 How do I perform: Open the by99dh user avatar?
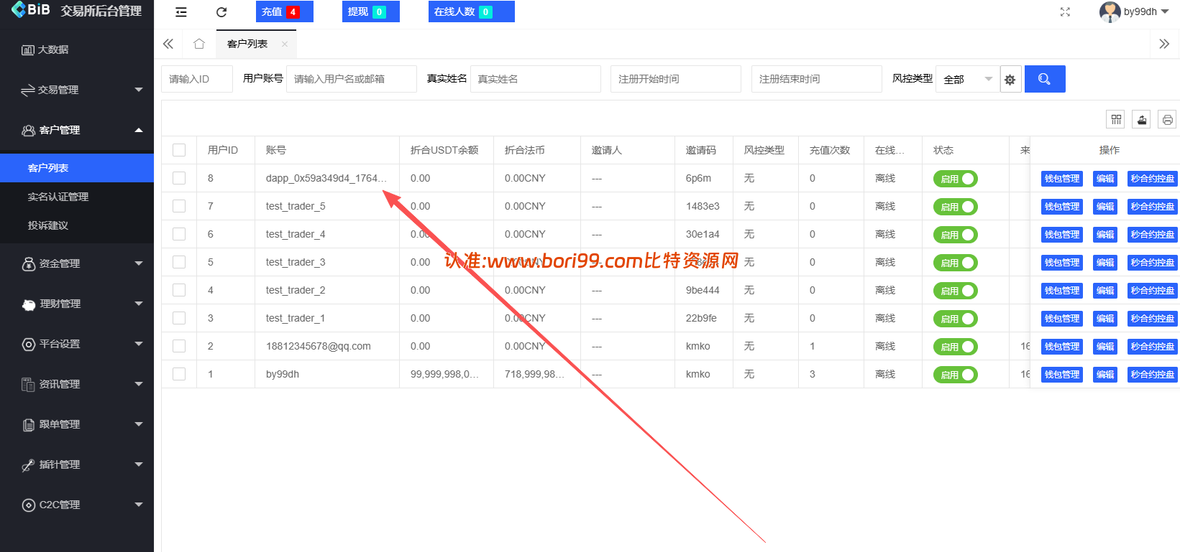(1110, 11)
